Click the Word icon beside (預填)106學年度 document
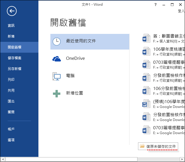The height and width of the screenshot is (162, 185). [x=146, y=104]
